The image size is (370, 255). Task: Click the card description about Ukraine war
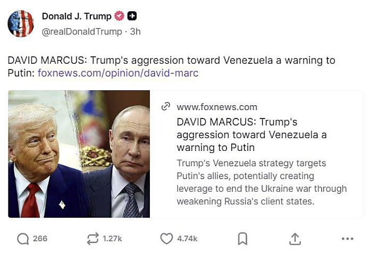262,182
